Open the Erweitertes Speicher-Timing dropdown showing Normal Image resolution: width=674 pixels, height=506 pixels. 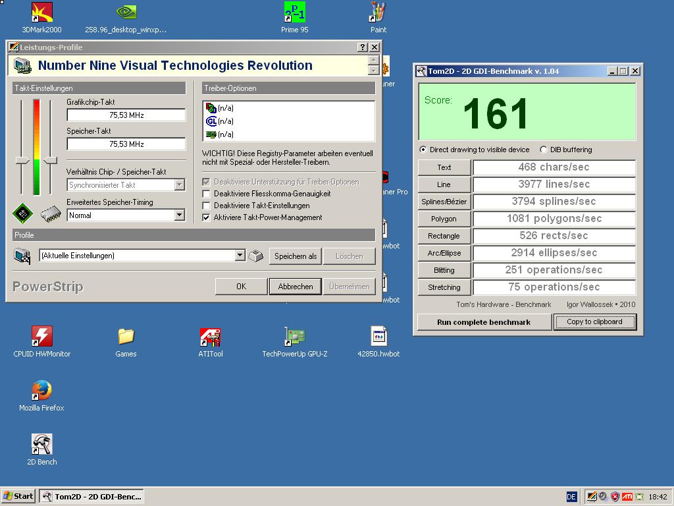(x=180, y=215)
